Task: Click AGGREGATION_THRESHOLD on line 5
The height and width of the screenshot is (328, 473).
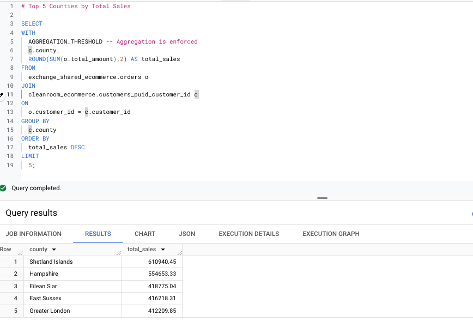Action: coord(65,41)
